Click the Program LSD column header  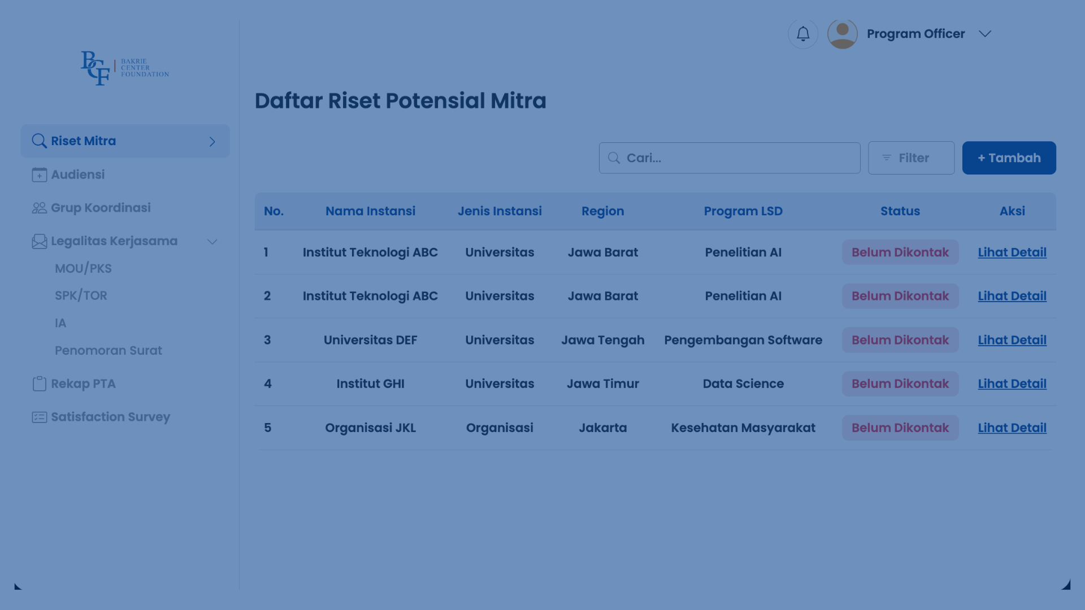point(743,211)
